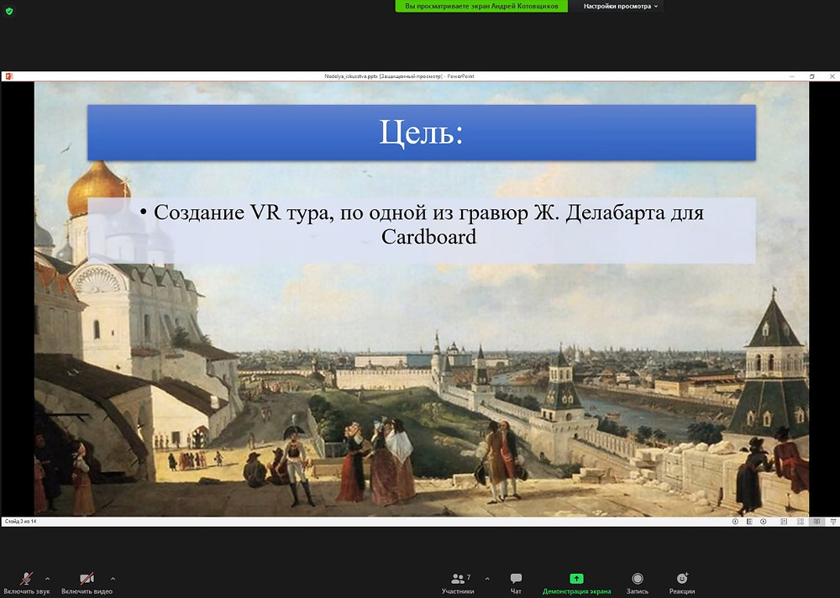The height and width of the screenshot is (598, 840).
Task: Switch to Normal view in PowerPoint
Action: (784, 522)
